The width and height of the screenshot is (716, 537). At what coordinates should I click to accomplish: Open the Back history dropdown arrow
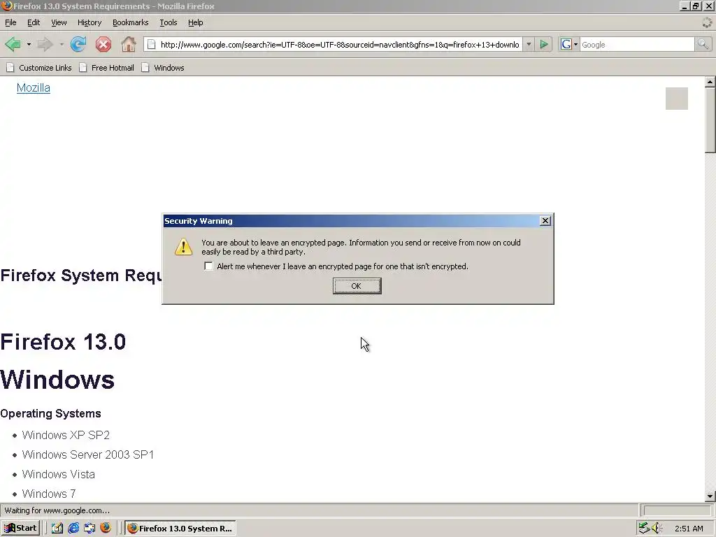pos(29,44)
